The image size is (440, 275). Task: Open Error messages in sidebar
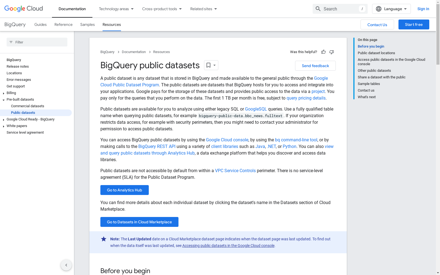tap(19, 80)
